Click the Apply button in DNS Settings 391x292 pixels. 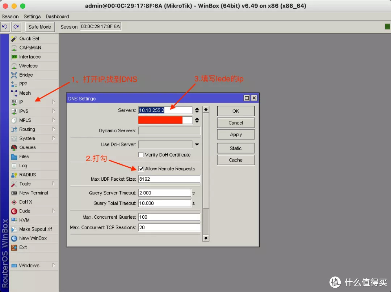point(236,134)
